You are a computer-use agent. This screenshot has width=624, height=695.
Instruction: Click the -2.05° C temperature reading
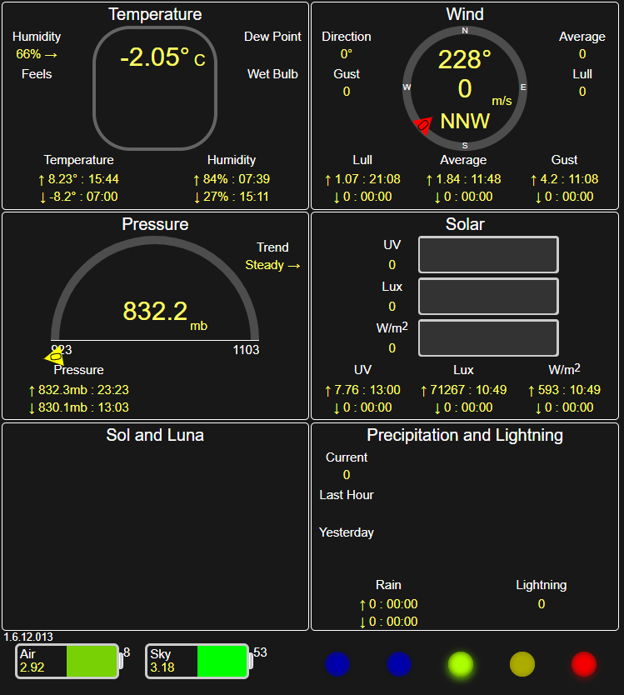tap(162, 57)
